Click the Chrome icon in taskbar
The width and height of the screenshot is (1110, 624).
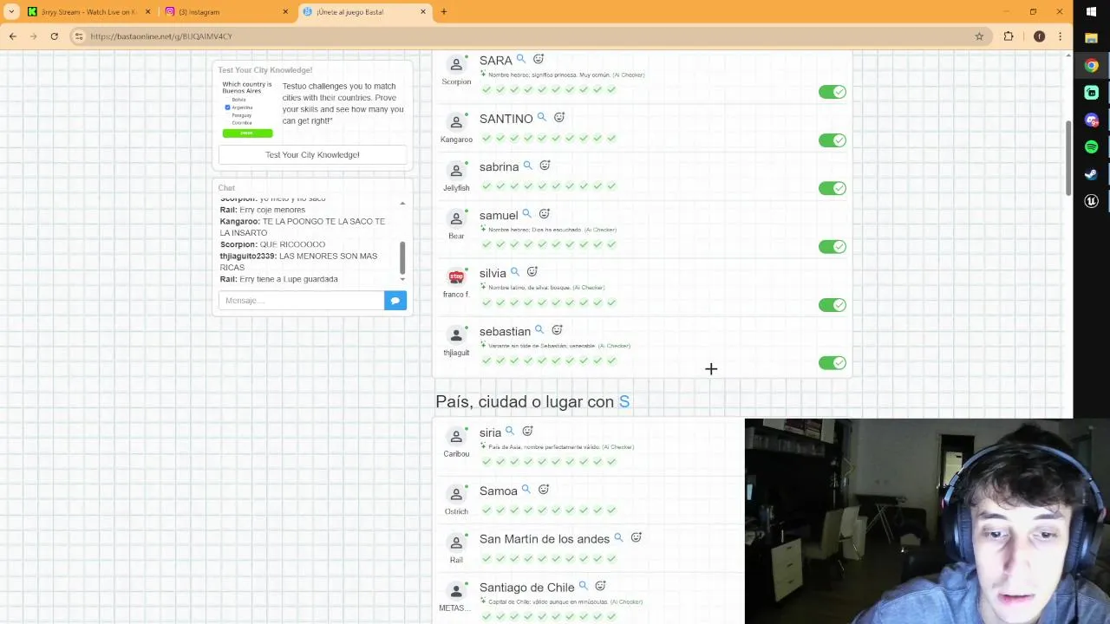(x=1091, y=65)
